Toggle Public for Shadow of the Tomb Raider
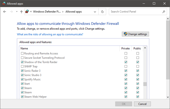Image resolution: width=170 pixels, height=109 pixels. pyautogui.click(x=138, y=62)
